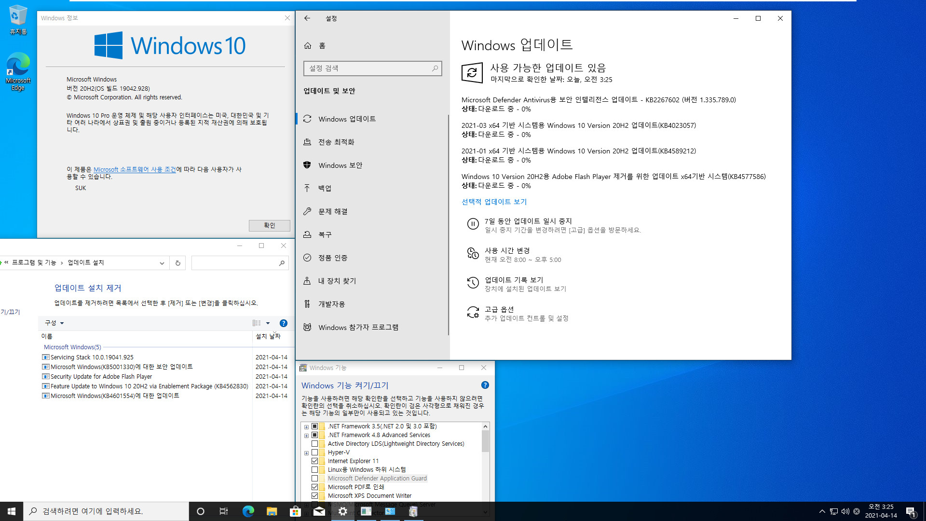This screenshot has height=521, width=926.
Task: Click the refresh button in Installed Updates address bar
Action: click(177, 263)
